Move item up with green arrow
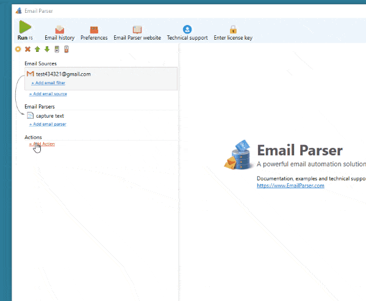This screenshot has width=366, height=301. point(37,49)
